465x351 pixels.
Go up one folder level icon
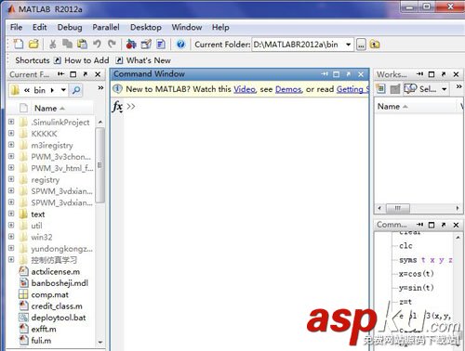point(375,45)
